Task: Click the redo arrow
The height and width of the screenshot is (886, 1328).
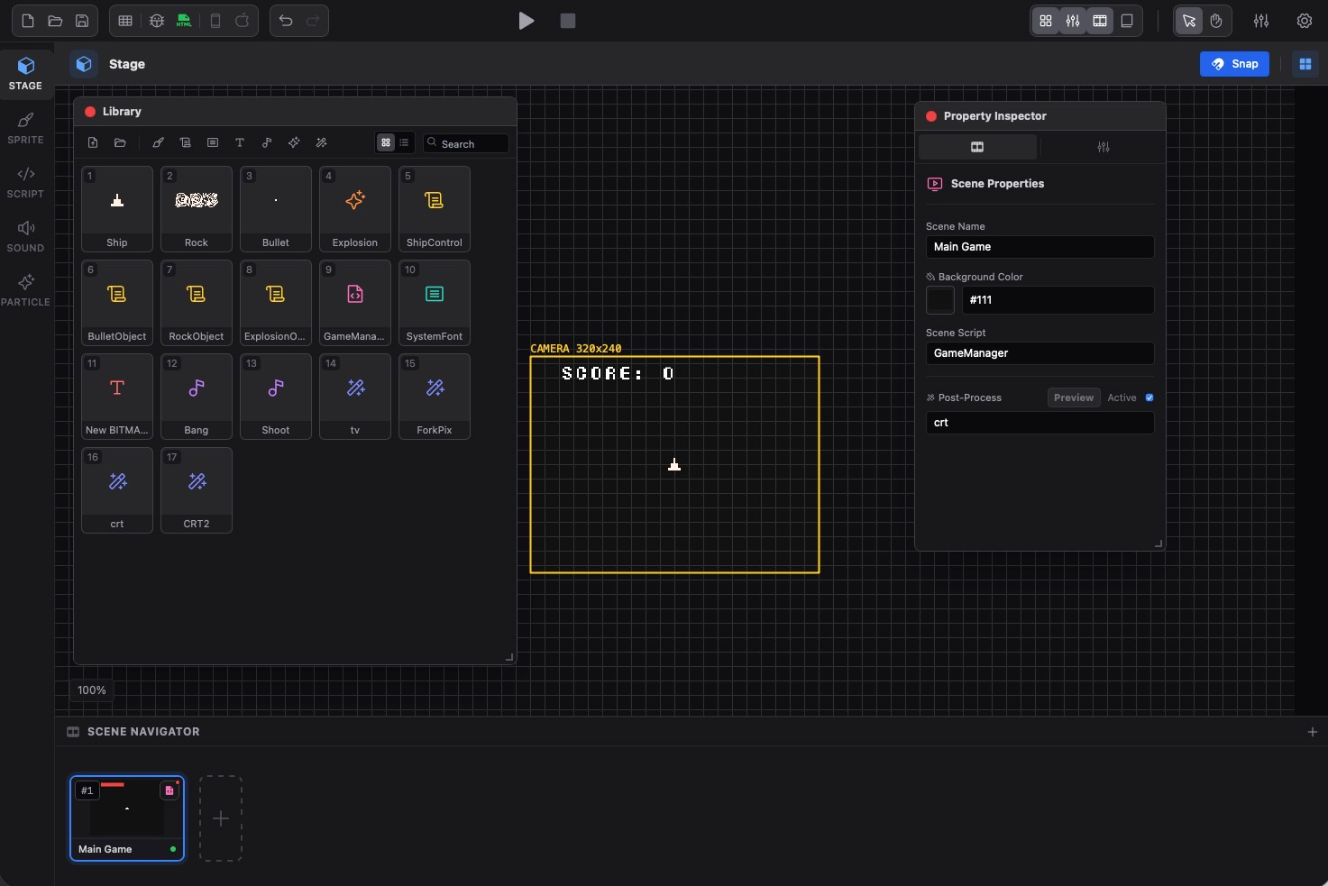Action: (x=313, y=21)
